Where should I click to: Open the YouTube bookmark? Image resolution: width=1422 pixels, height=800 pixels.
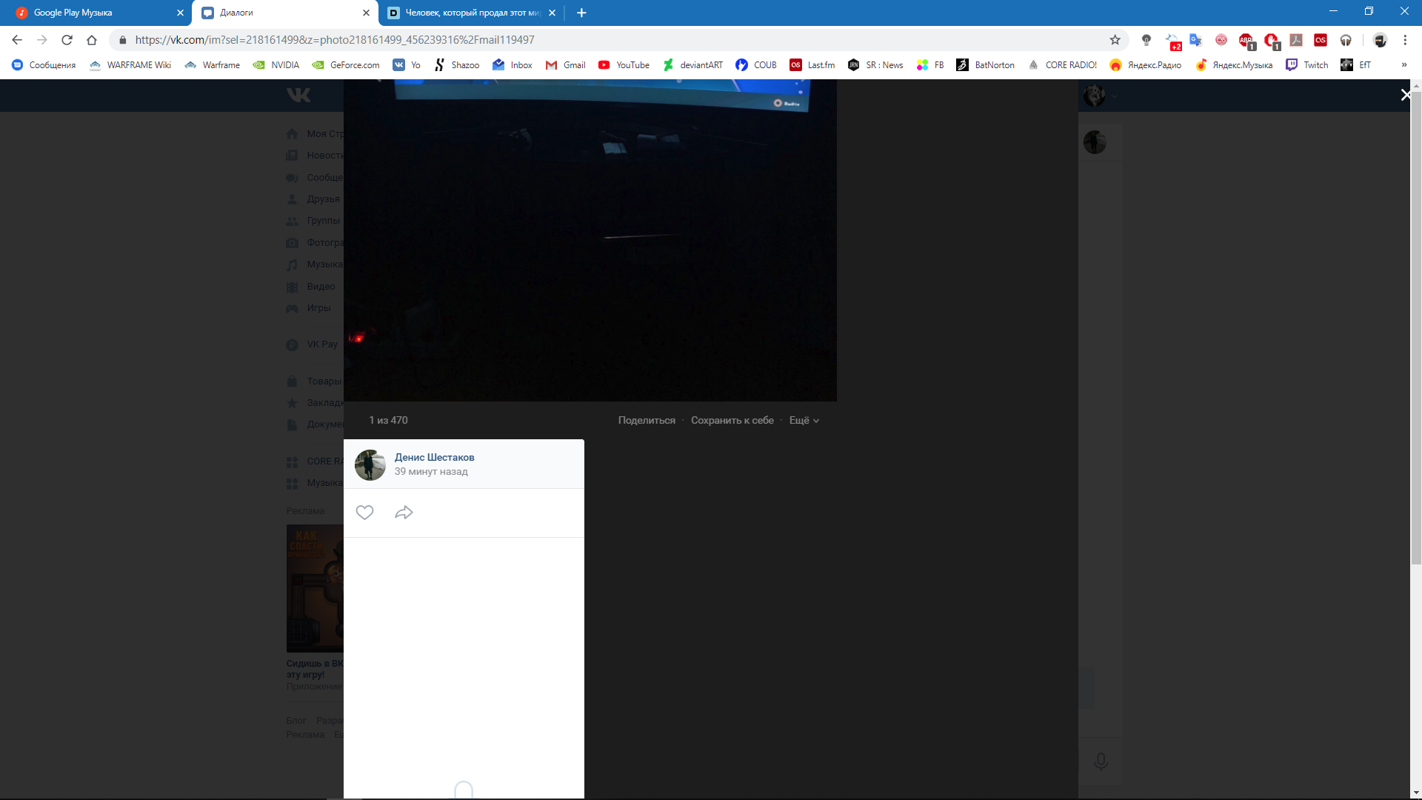[x=624, y=65]
